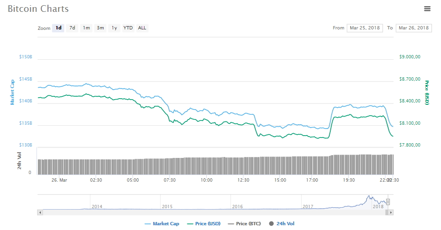Click the navigator right scroll arrow
The image size is (441, 230).
pos(391,212)
